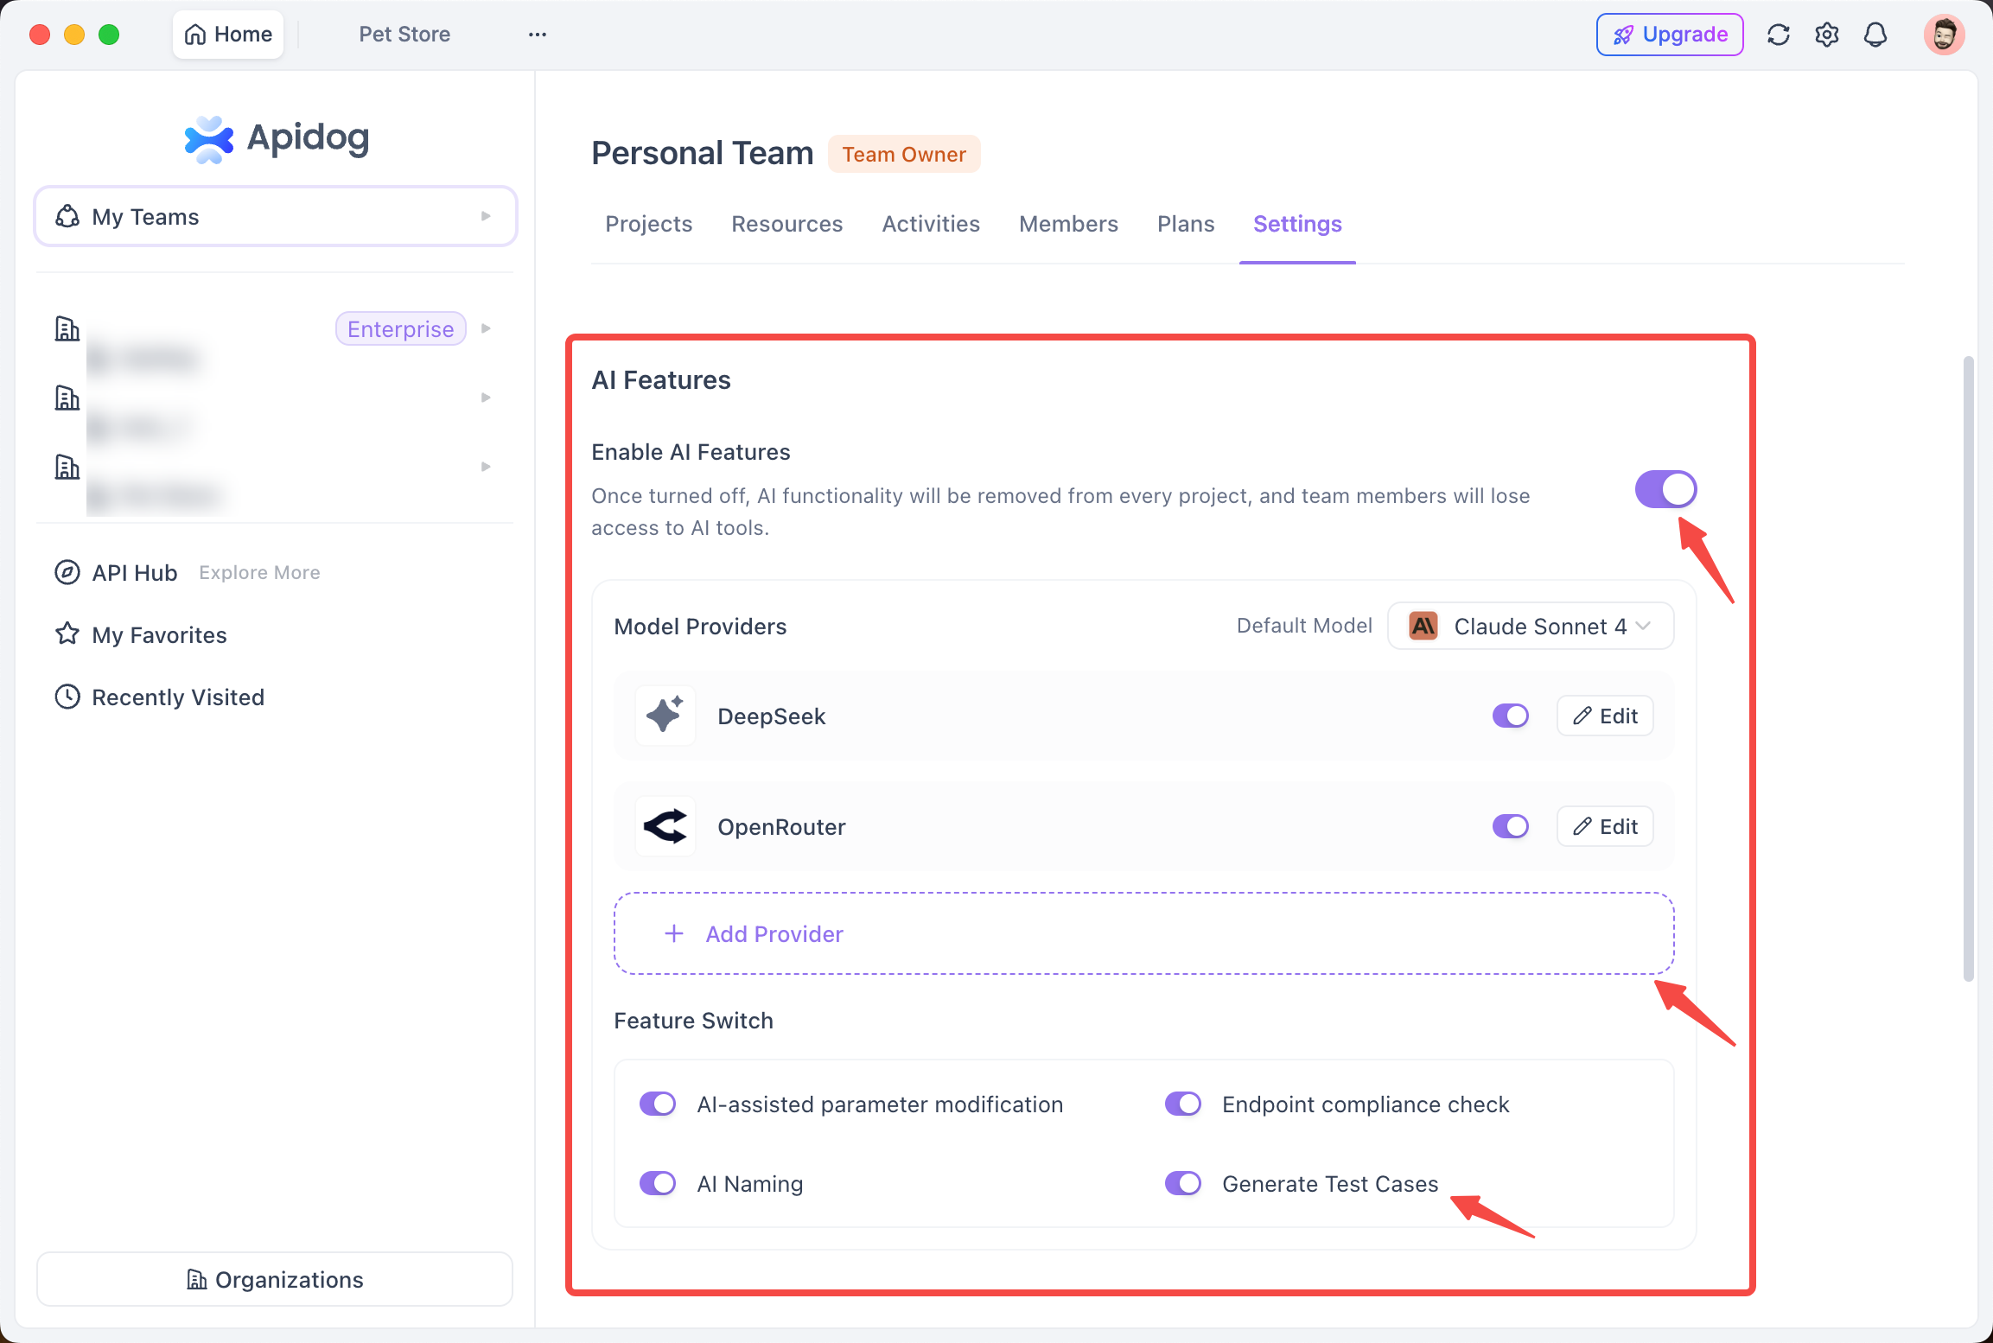Viewport: 1993px width, 1343px height.
Task: Expand the My Teams selector
Action: (275, 216)
